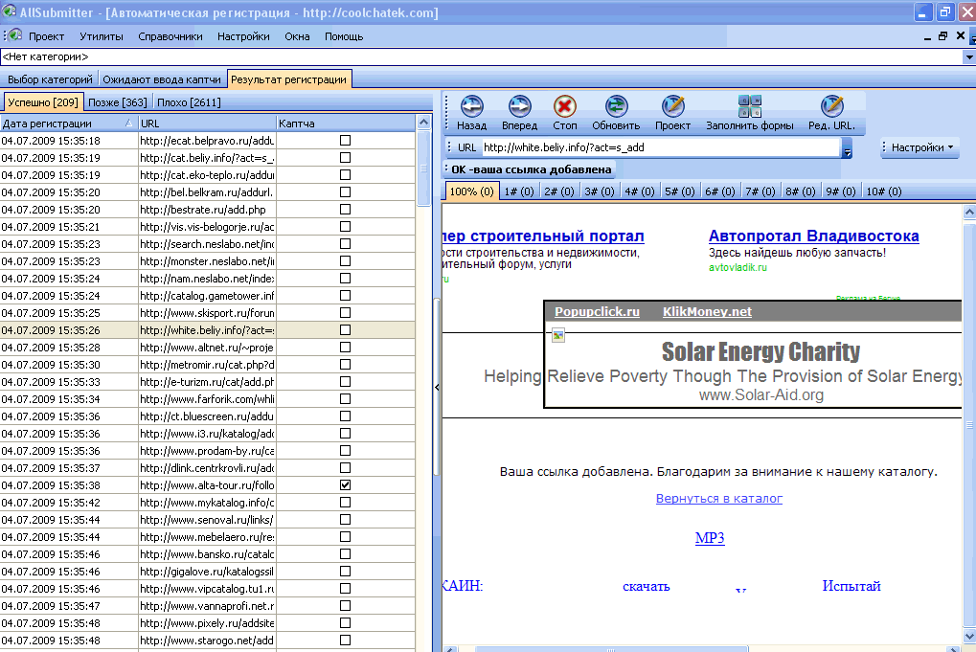This screenshot has width=976, height=652.
Task: Click the Вернуться в каталог link
Action: click(718, 499)
